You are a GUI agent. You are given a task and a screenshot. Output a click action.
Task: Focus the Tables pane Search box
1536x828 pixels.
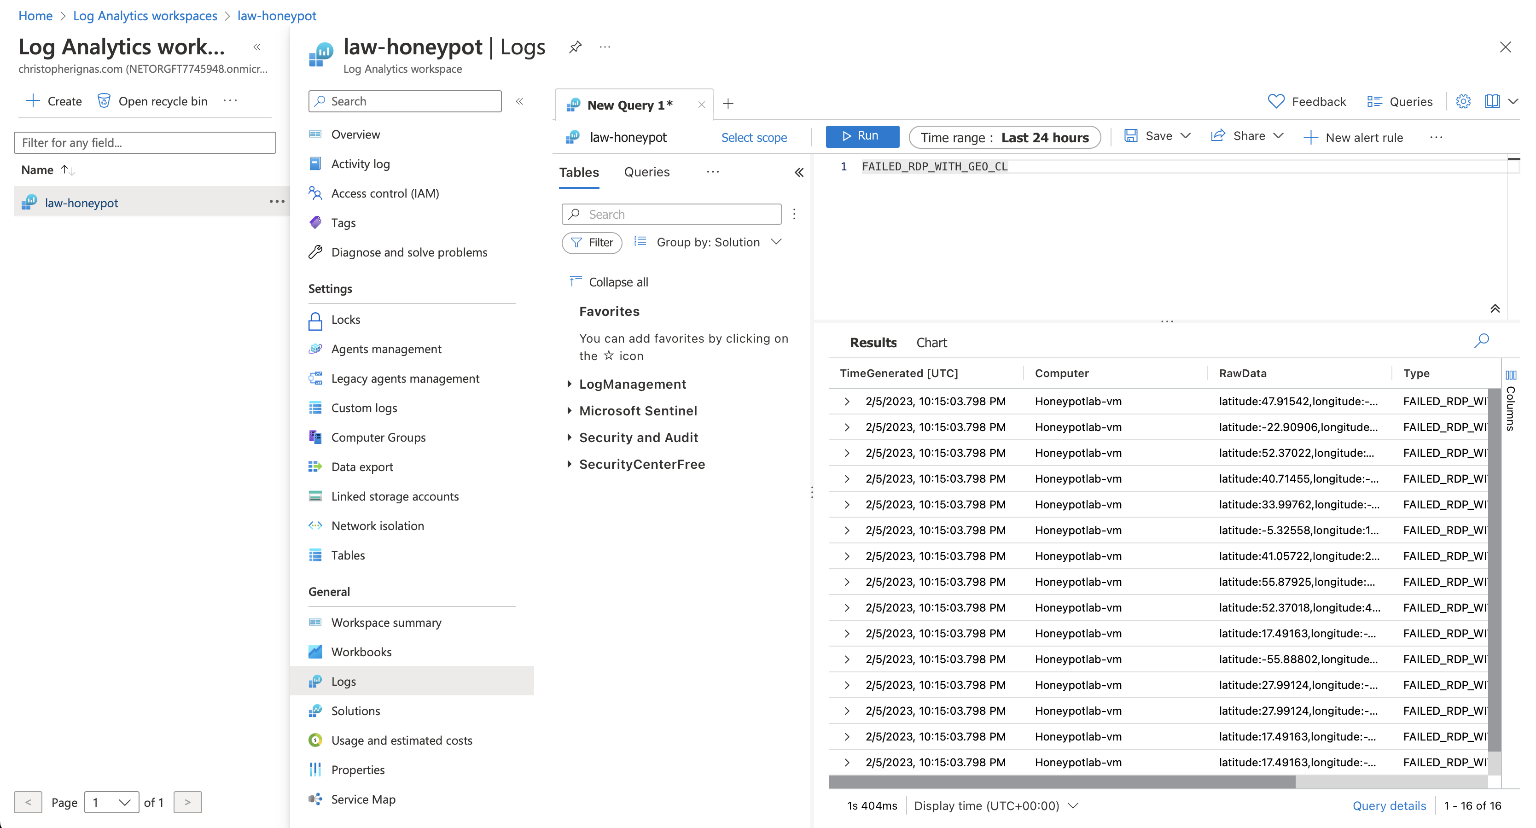[671, 214]
